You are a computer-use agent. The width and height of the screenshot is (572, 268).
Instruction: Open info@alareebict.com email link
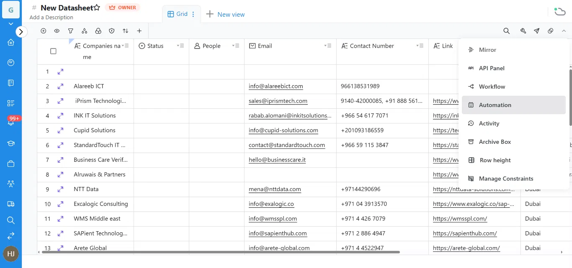276,86
